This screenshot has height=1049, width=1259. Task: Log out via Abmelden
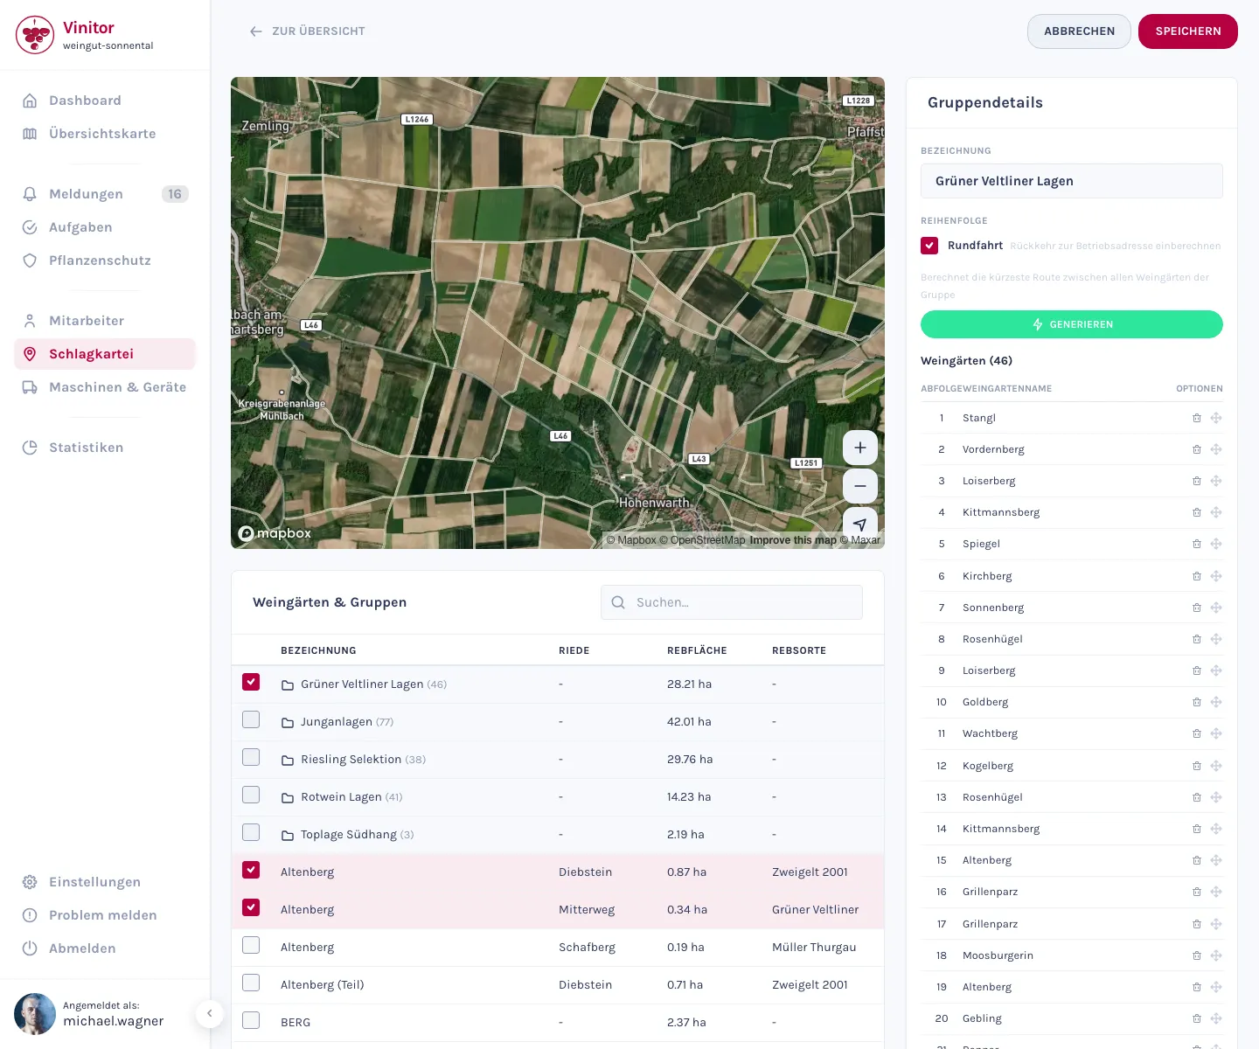[x=105, y=948]
